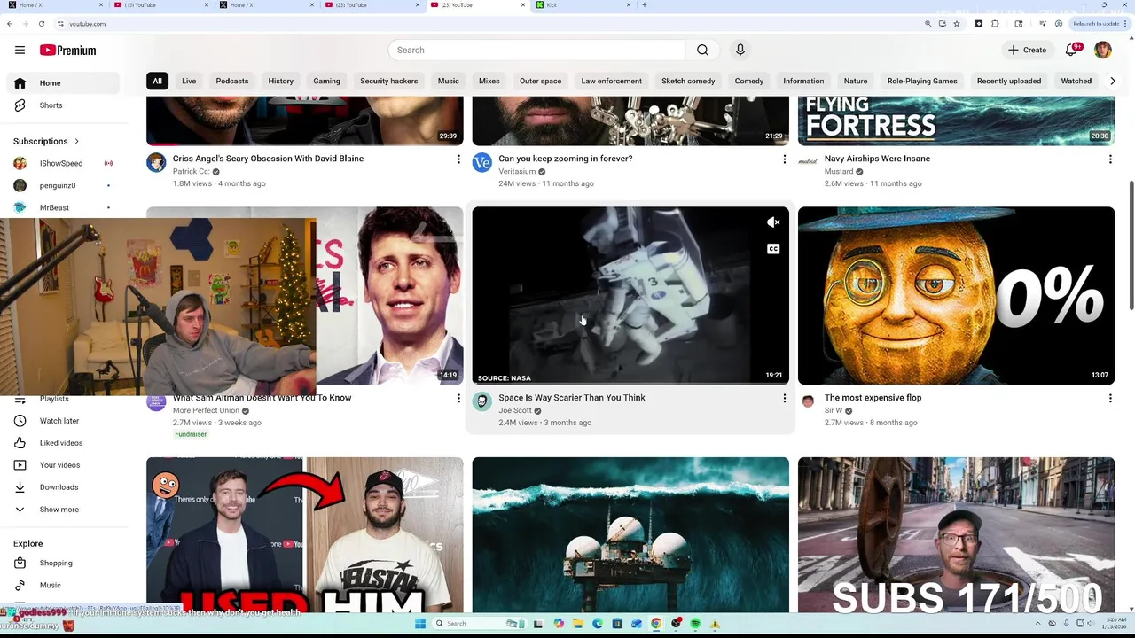1135x638 pixels.
Task: Start voice search with microphone icon
Action: pyautogui.click(x=740, y=51)
